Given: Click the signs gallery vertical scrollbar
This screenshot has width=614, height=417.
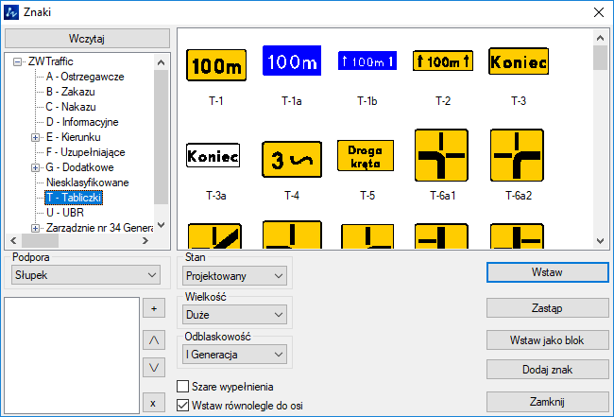Looking at the screenshot, I should click(600, 142).
